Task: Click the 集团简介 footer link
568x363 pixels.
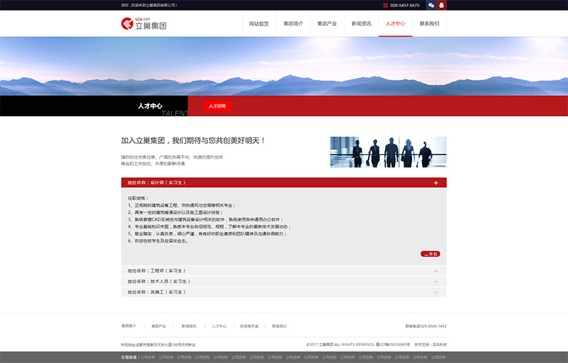Action: [129, 326]
